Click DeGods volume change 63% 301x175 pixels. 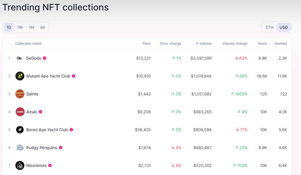pyautogui.click(x=241, y=58)
